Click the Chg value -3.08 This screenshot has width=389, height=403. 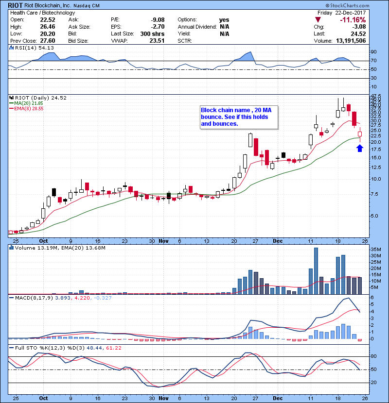tap(359, 27)
